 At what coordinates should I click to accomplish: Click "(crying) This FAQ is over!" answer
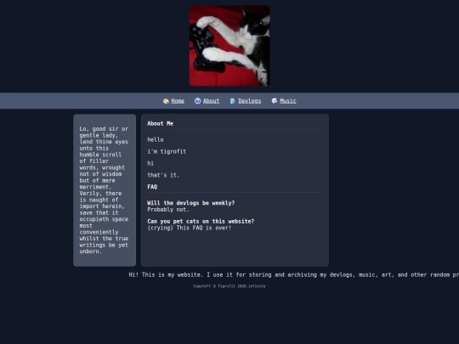pyautogui.click(x=189, y=228)
